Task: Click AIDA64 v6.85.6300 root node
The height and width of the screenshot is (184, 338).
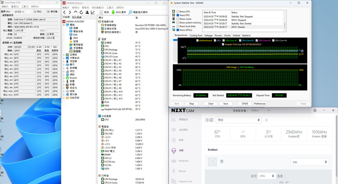Action: (x=73, y=21)
